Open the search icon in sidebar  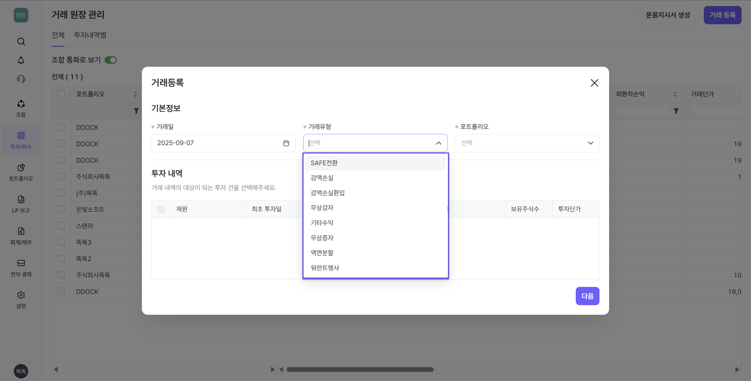(x=21, y=41)
